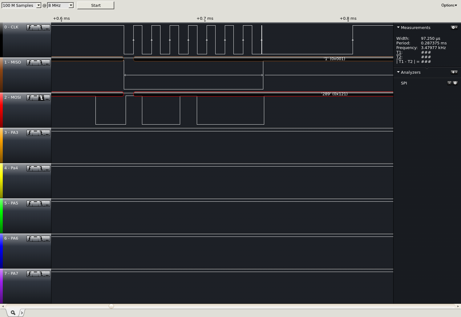Click the 0 - CLK channel name label
The image size is (461, 317).
[x=11, y=27]
